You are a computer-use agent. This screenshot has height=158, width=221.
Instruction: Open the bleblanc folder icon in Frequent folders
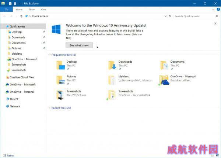112,80
